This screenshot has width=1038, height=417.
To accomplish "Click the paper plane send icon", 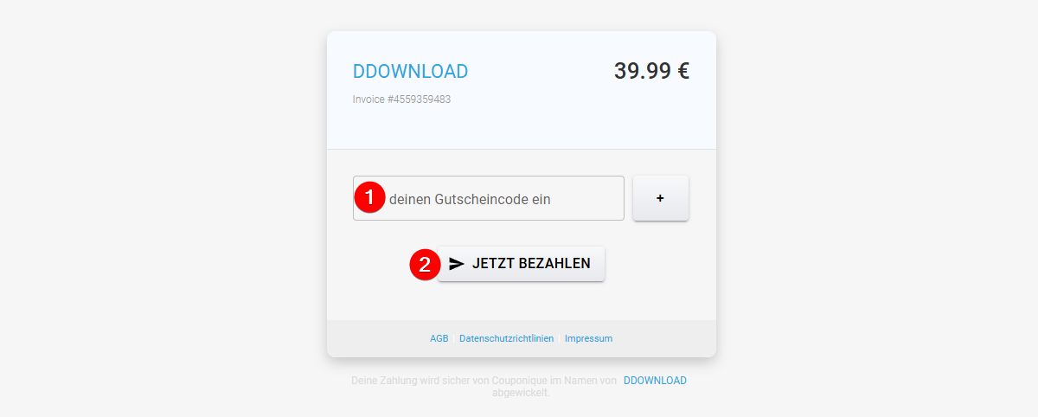I will pos(457,264).
